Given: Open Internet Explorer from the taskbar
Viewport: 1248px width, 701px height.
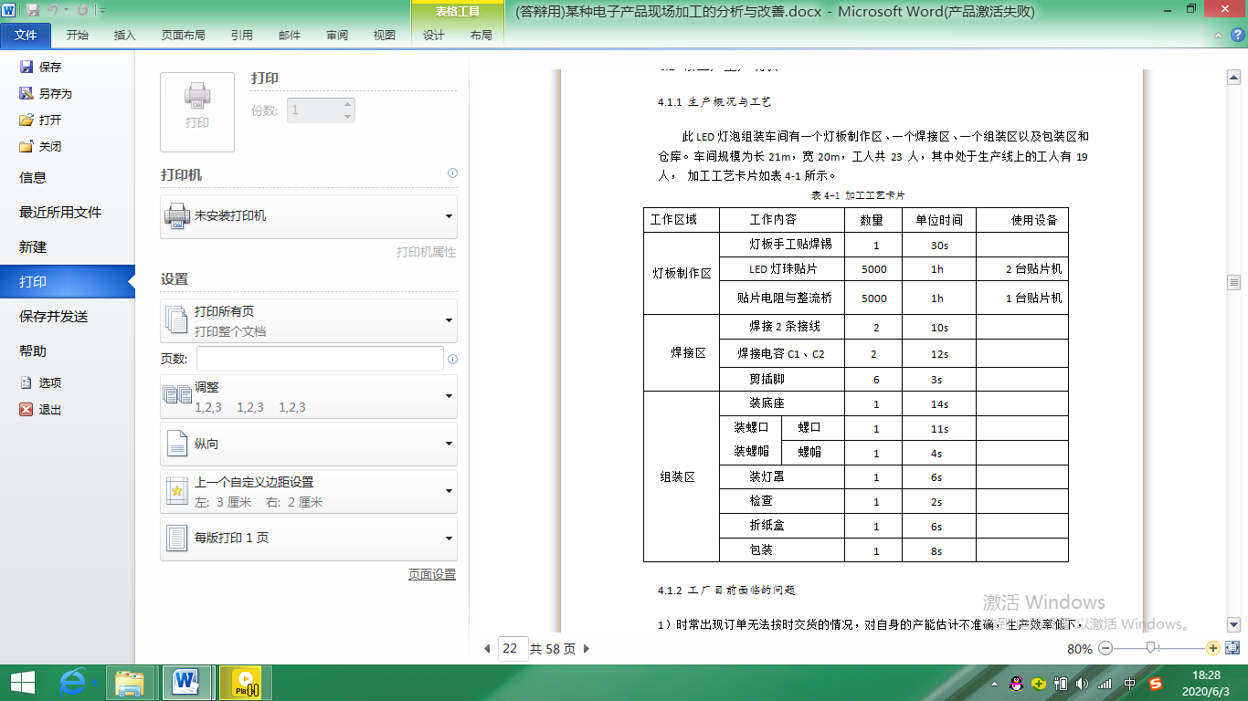Looking at the screenshot, I should point(78,682).
